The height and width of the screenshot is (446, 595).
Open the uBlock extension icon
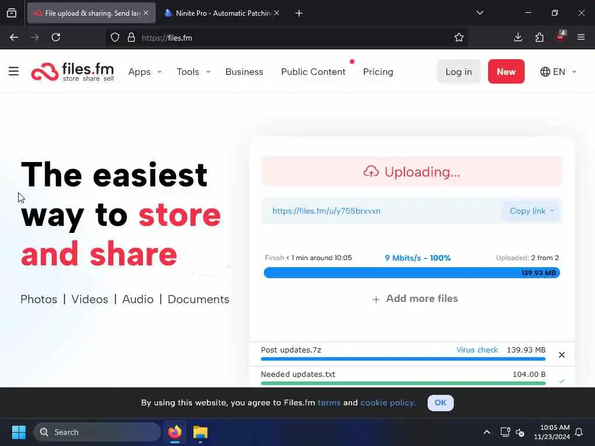(561, 37)
